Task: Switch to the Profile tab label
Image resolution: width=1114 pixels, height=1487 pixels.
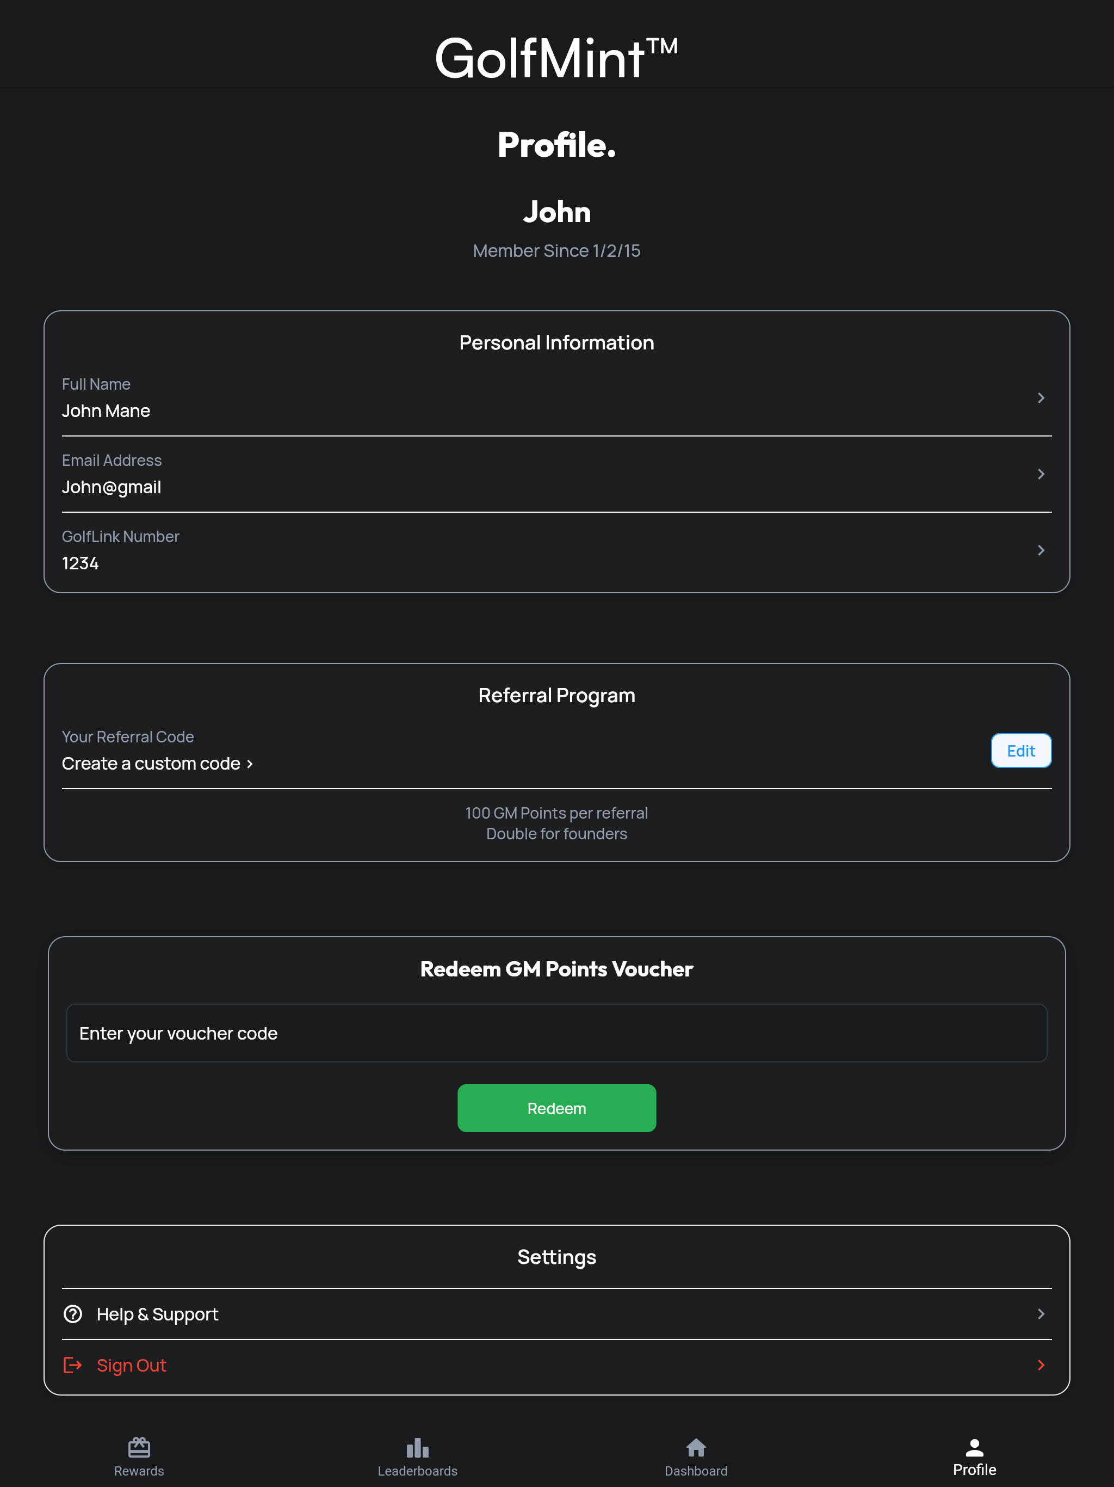Action: (x=974, y=1470)
